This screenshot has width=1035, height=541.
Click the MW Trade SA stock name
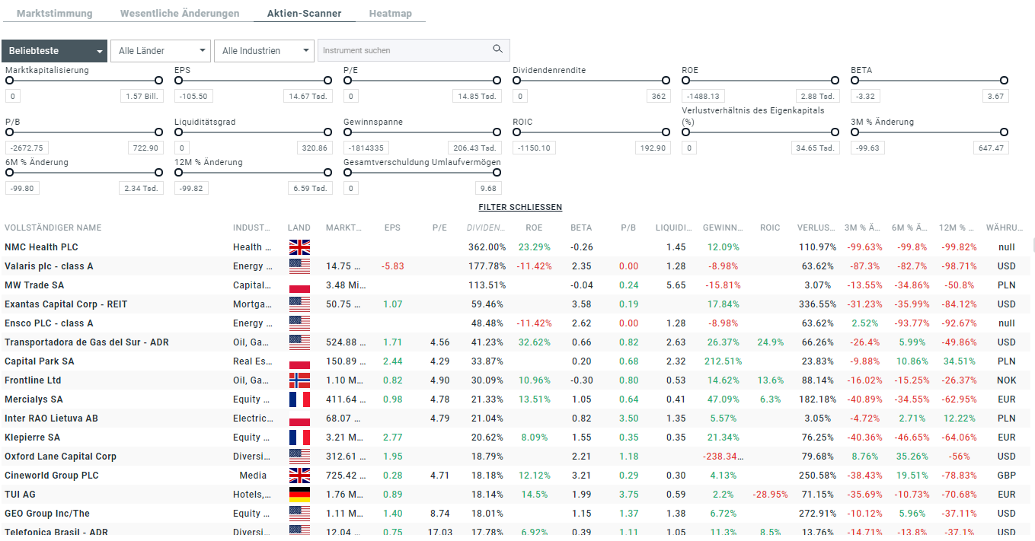click(34, 285)
